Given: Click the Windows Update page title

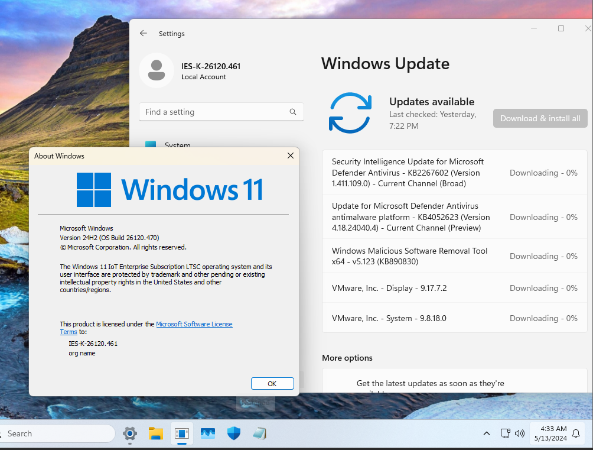Looking at the screenshot, I should (x=385, y=64).
